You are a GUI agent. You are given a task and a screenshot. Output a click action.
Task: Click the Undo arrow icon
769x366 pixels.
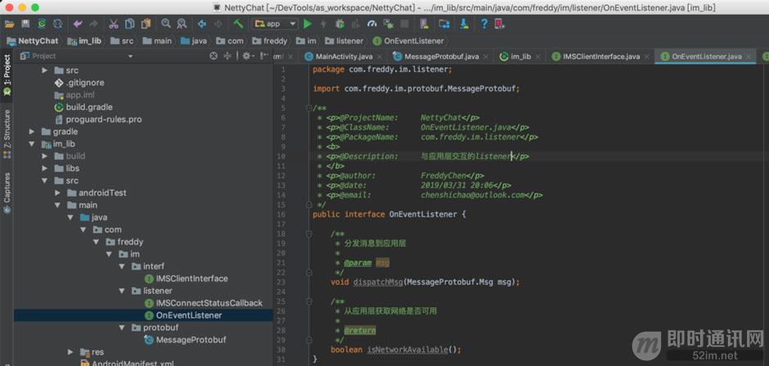tap(78, 24)
